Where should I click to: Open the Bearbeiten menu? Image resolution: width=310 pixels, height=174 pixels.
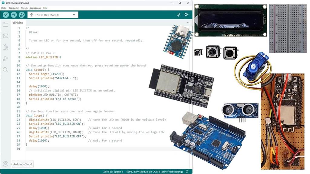14,8
